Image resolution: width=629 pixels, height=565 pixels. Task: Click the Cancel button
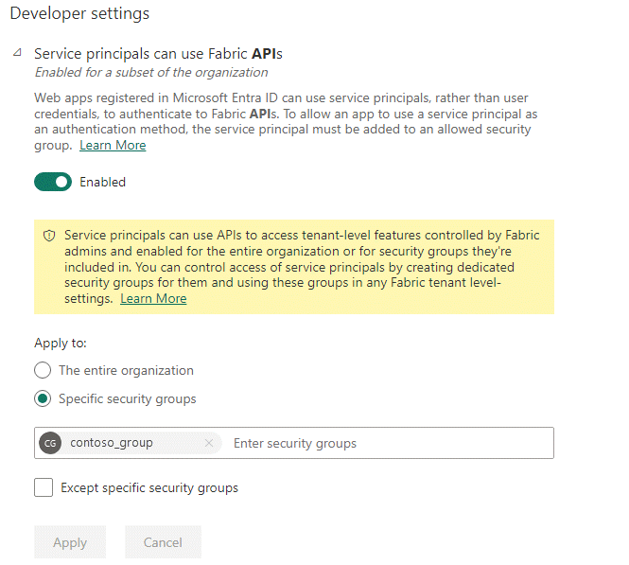(x=163, y=542)
